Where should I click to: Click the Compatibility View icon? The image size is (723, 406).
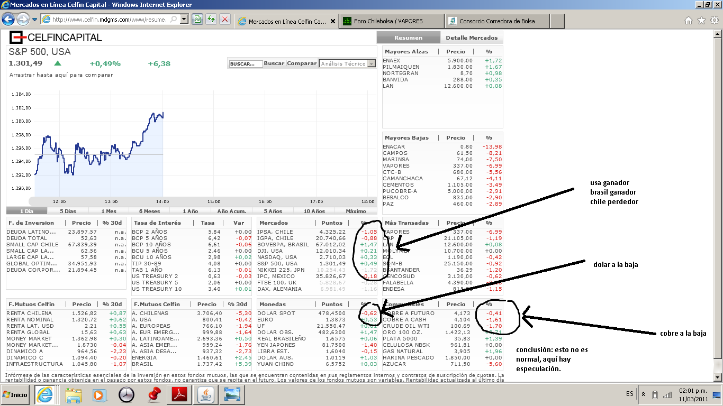point(197,20)
